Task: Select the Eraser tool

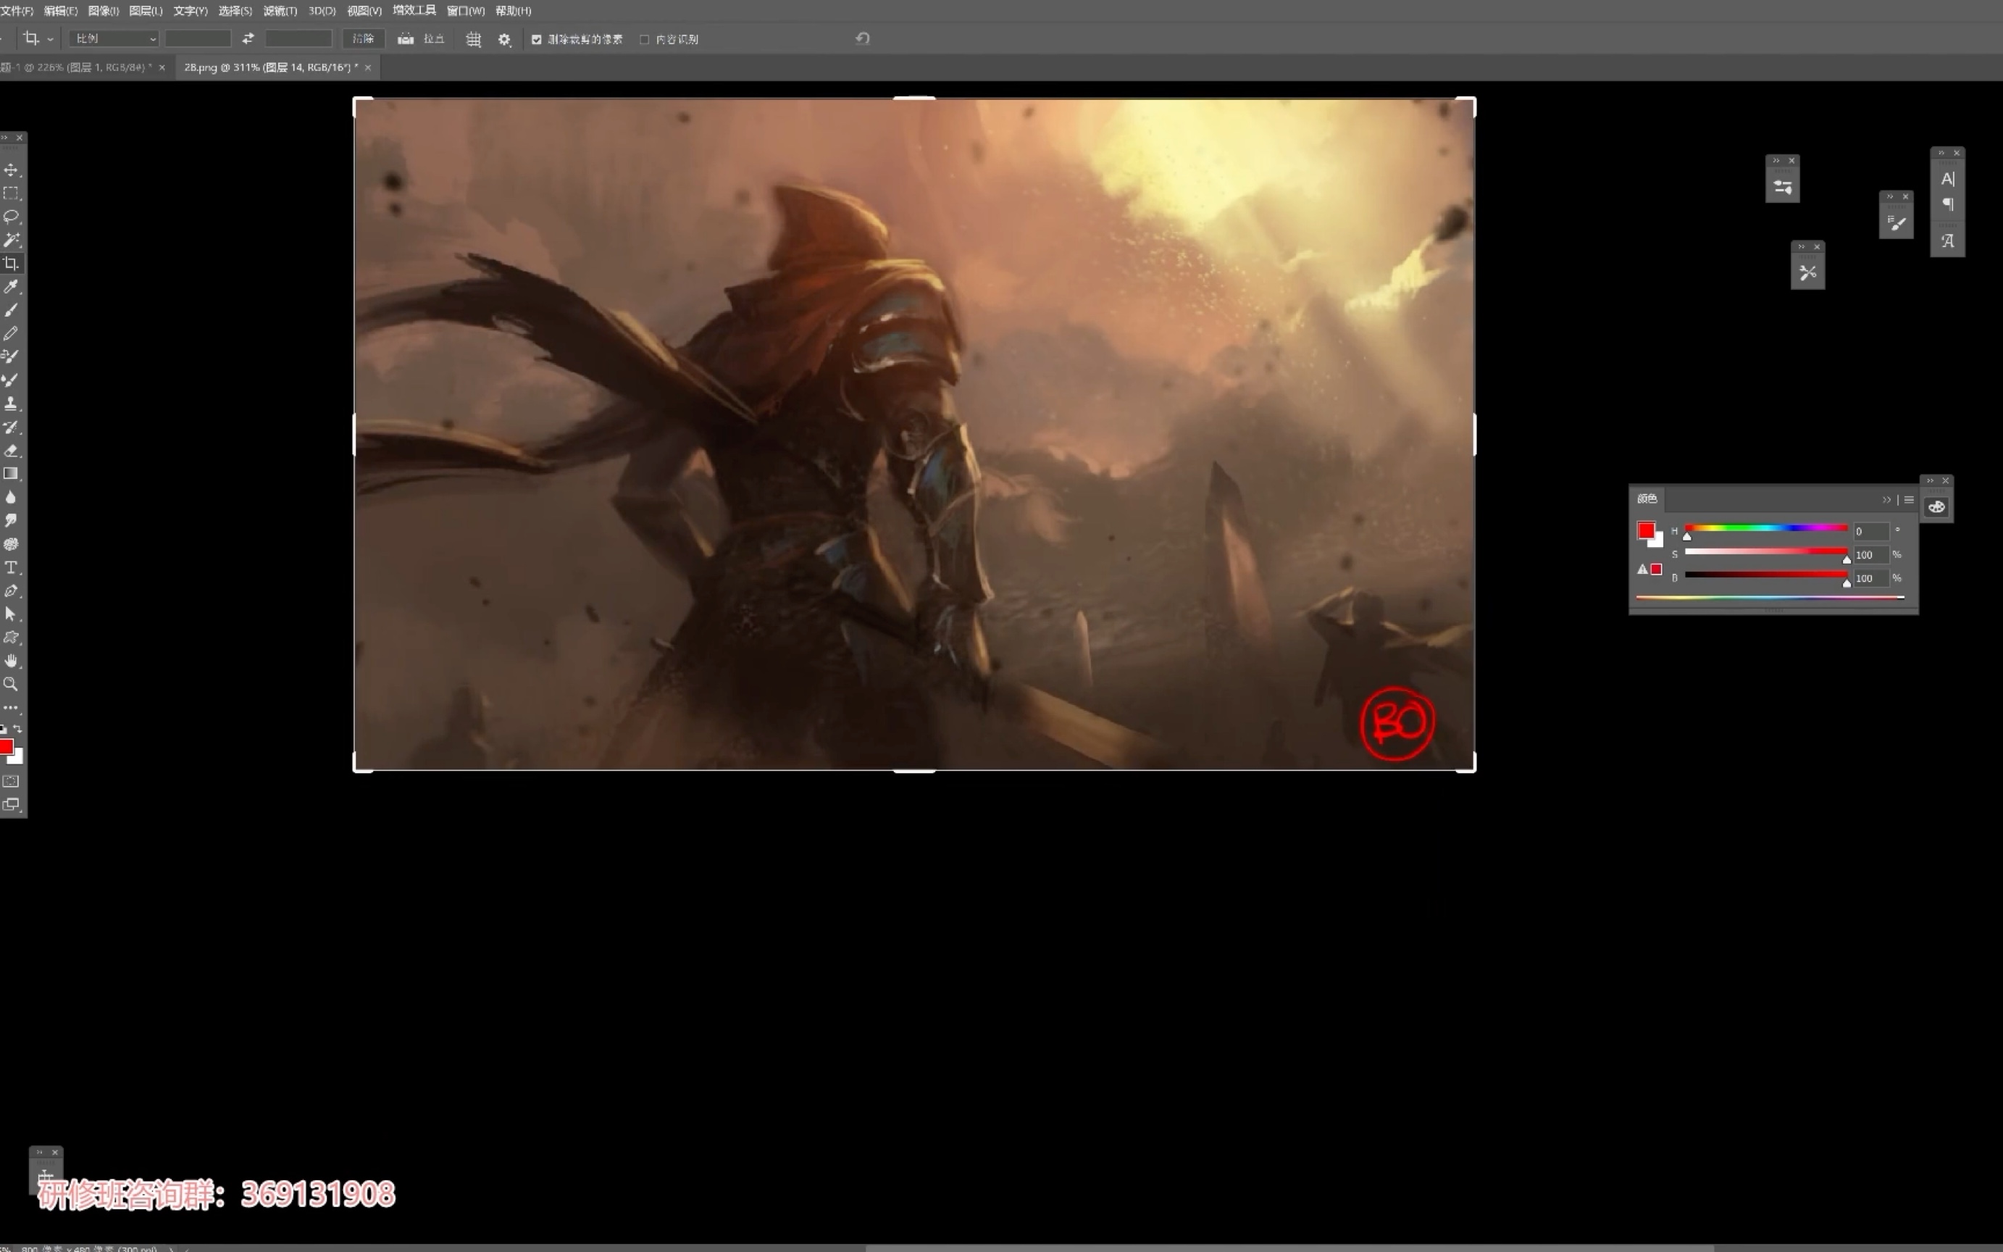Action: click(11, 451)
